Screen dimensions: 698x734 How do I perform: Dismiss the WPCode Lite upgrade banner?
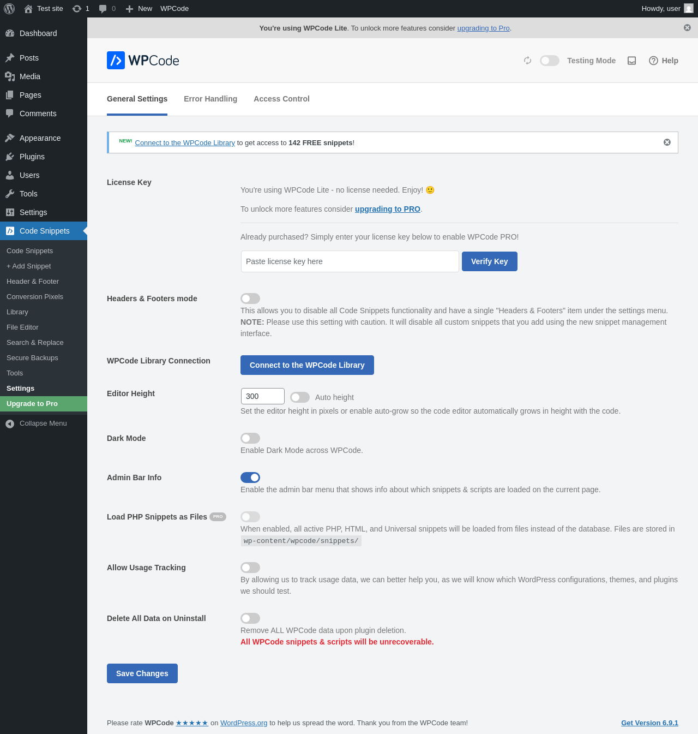pos(687,28)
